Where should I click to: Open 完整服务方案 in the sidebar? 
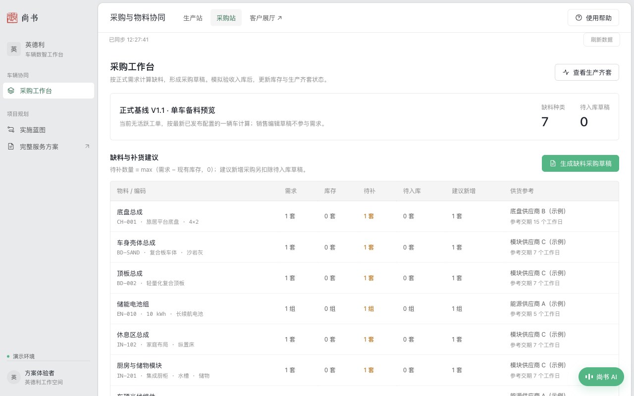click(49, 147)
